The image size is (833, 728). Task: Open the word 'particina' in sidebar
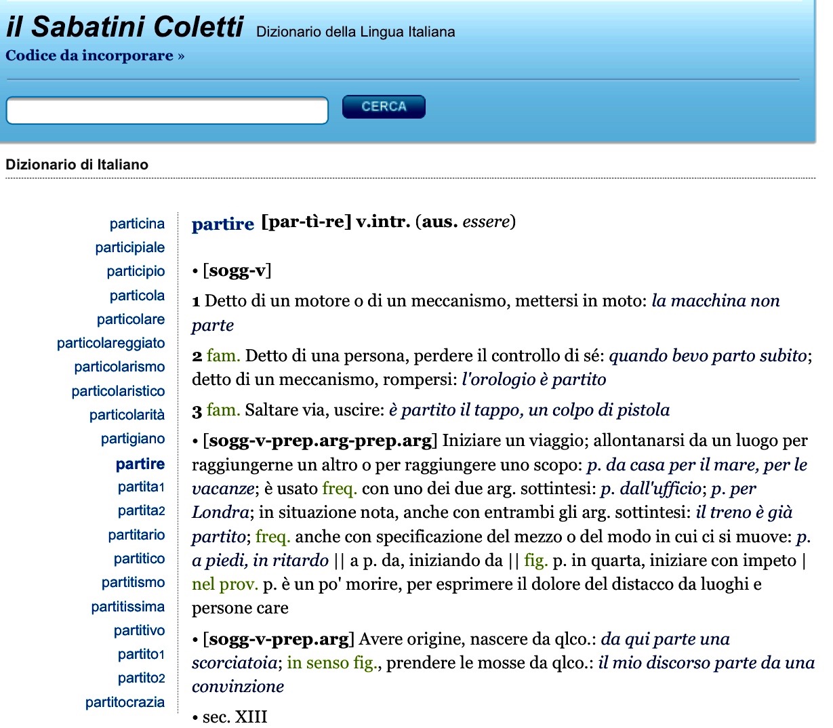137,224
